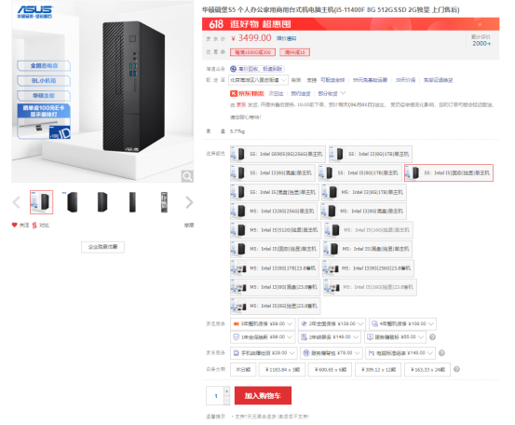Image resolution: width=515 pixels, height=425 pixels.
Task: Open help icon beside JD service row
Action: point(441,353)
